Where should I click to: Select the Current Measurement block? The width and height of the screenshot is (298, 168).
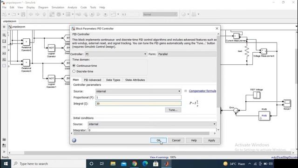(236, 36)
